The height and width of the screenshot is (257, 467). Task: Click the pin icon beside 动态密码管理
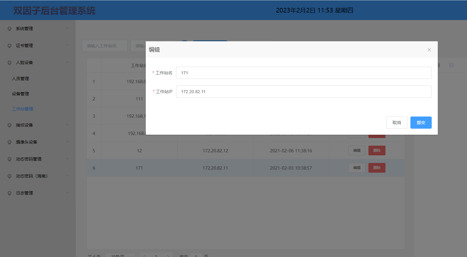(x=9, y=159)
